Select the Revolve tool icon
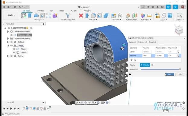 36,16
